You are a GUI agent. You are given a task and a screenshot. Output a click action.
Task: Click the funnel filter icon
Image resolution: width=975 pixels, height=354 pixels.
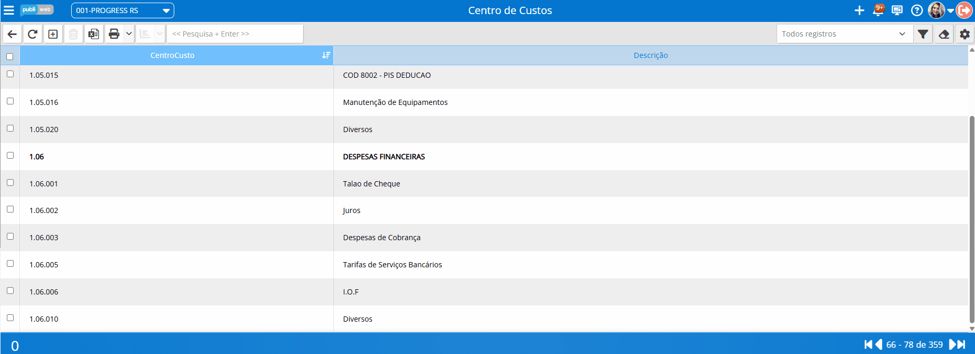click(923, 34)
